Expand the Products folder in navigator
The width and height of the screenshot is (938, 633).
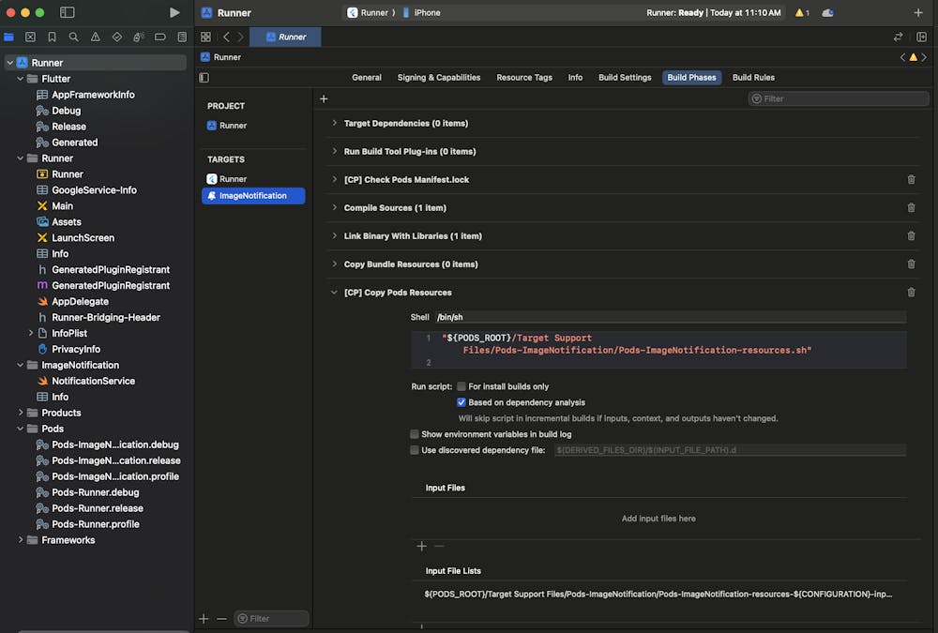21,413
